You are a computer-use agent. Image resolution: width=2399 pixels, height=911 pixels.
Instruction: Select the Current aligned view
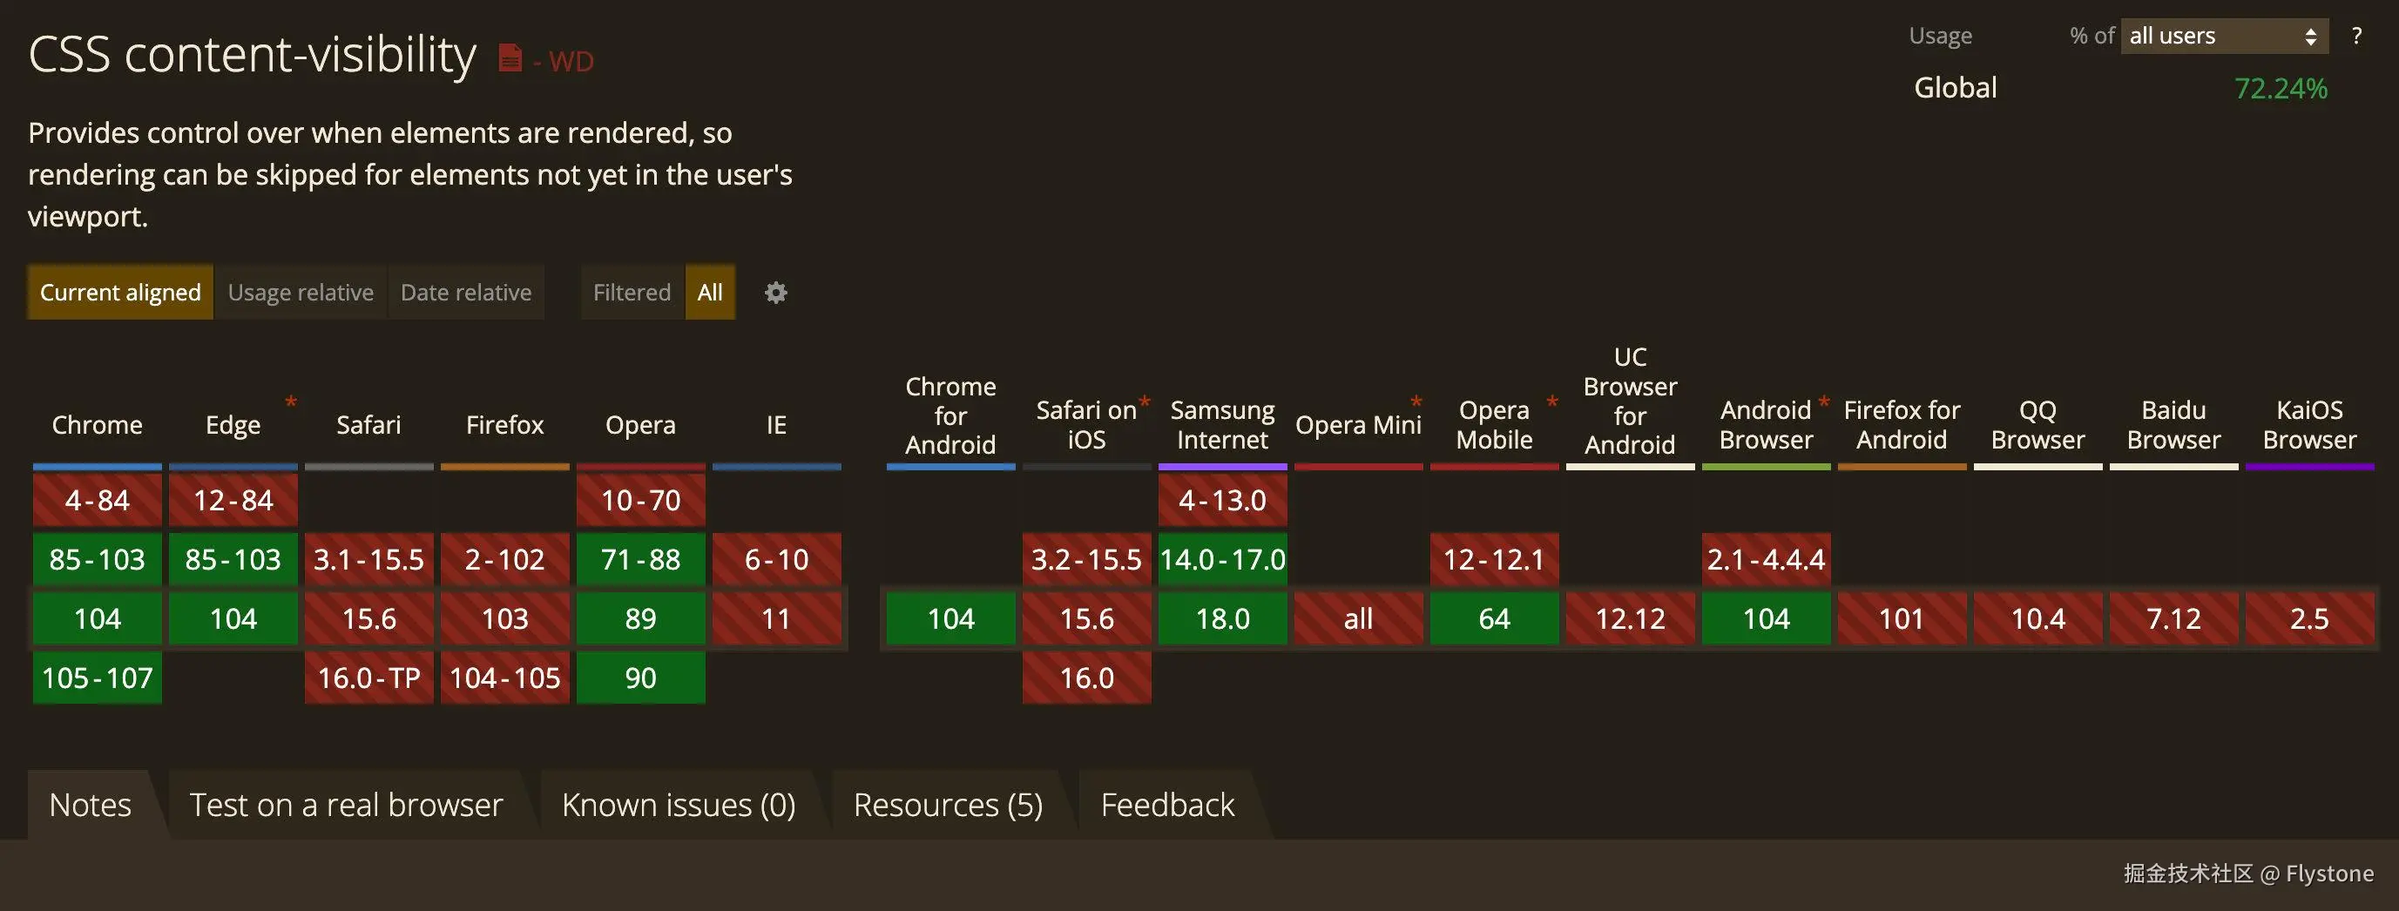[120, 293]
